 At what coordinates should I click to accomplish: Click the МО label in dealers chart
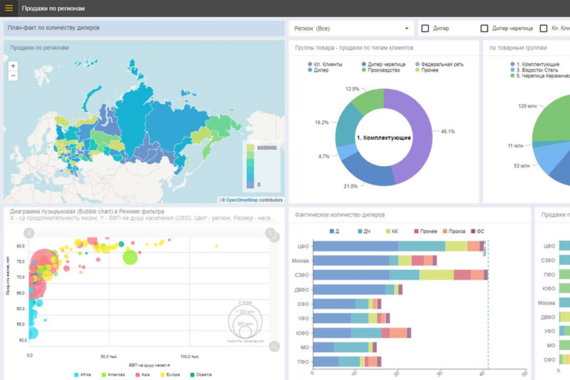pyautogui.click(x=305, y=347)
